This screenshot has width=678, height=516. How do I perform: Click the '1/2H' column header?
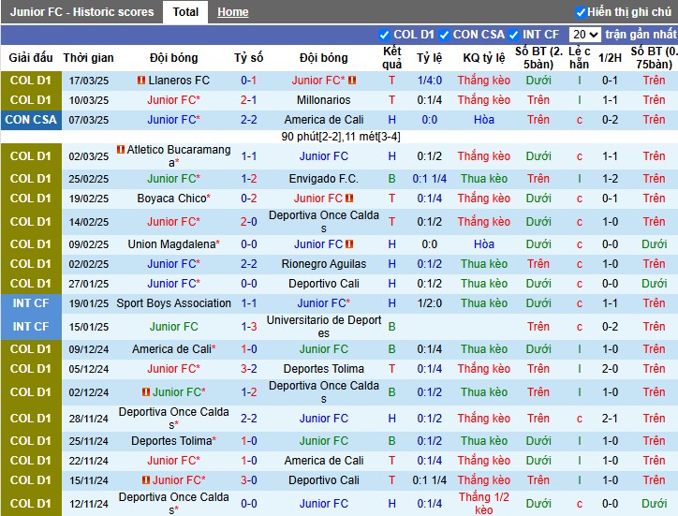click(x=610, y=58)
